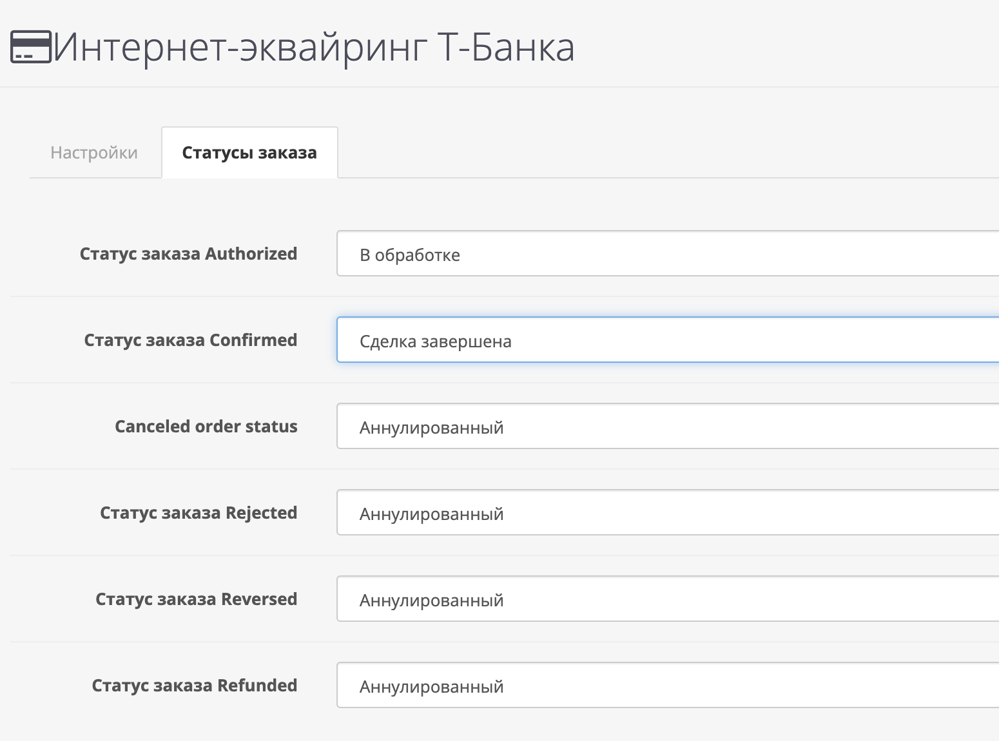The height and width of the screenshot is (741, 999).
Task: Open the Статус заказа Confirmed dropdown
Action: [668, 340]
